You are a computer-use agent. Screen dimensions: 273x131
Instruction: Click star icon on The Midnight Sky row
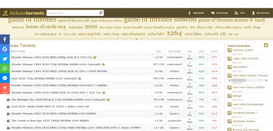click(x=108, y=100)
